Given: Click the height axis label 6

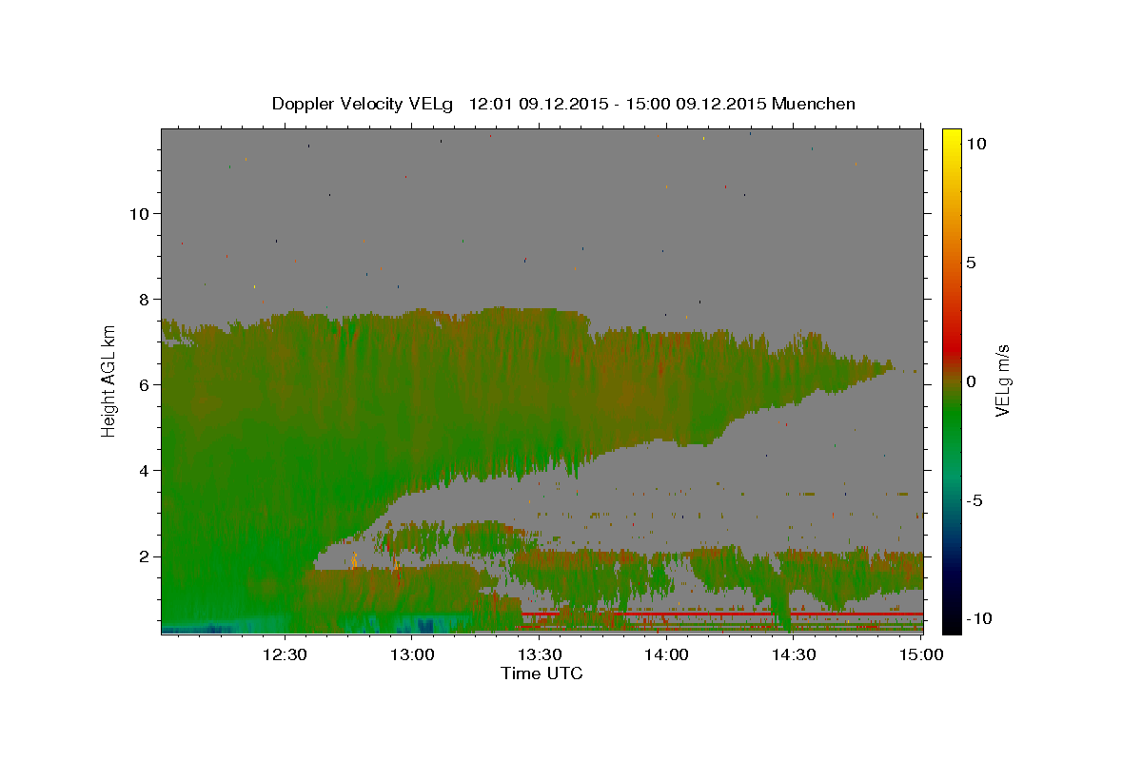Looking at the screenshot, I should (143, 384).
